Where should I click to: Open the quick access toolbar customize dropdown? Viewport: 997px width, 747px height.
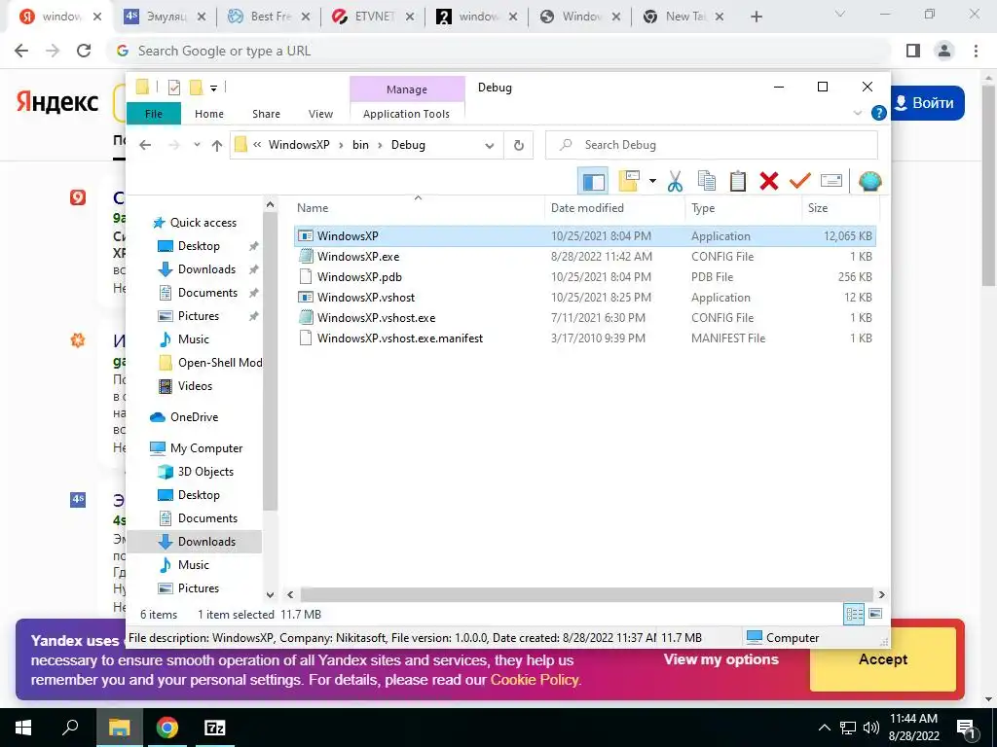213,89
